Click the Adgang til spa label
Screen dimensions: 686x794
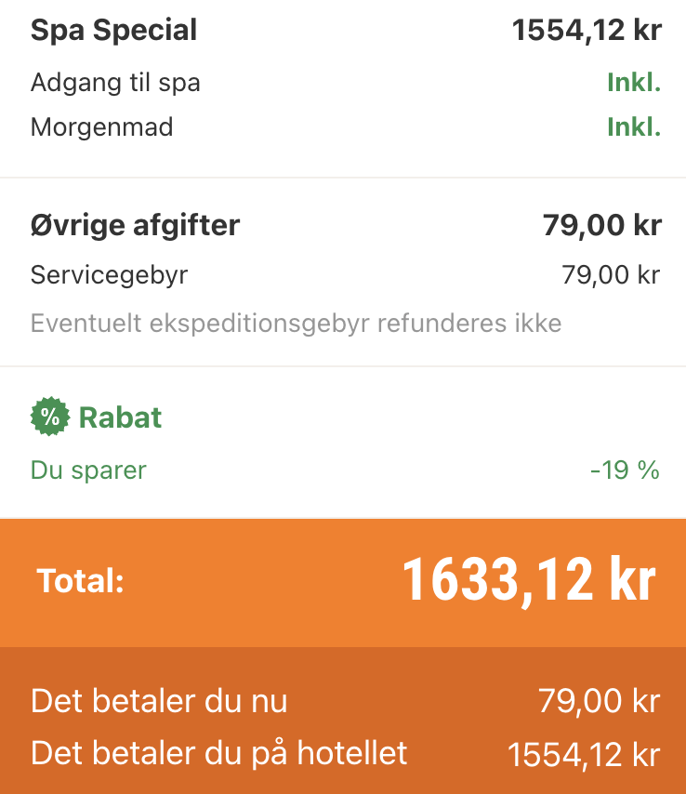tap(115, 83)
